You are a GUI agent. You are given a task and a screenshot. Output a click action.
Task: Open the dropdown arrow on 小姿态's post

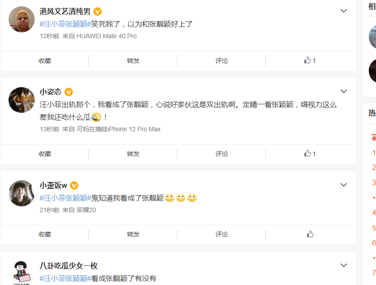344,91
